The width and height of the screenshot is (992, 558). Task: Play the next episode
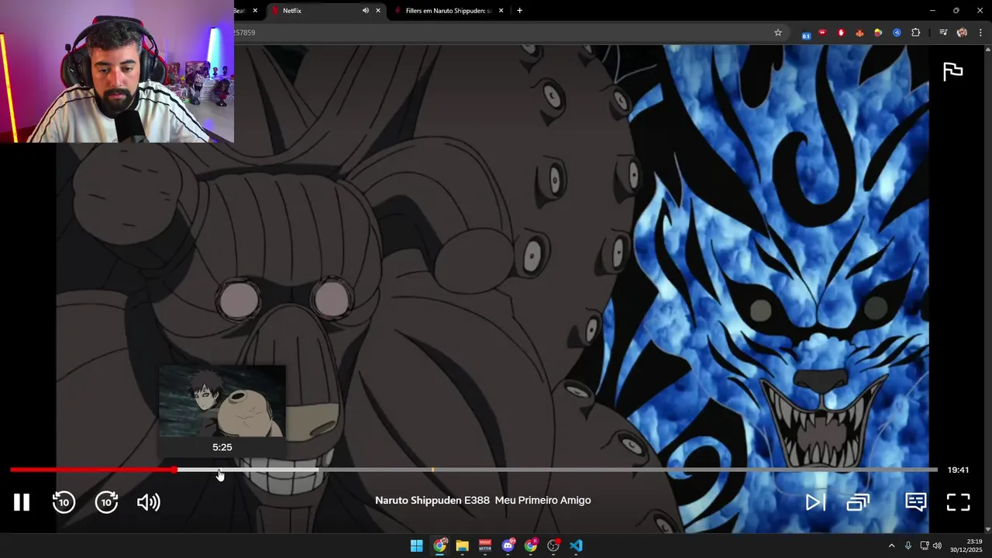click(x=815, y=502)
